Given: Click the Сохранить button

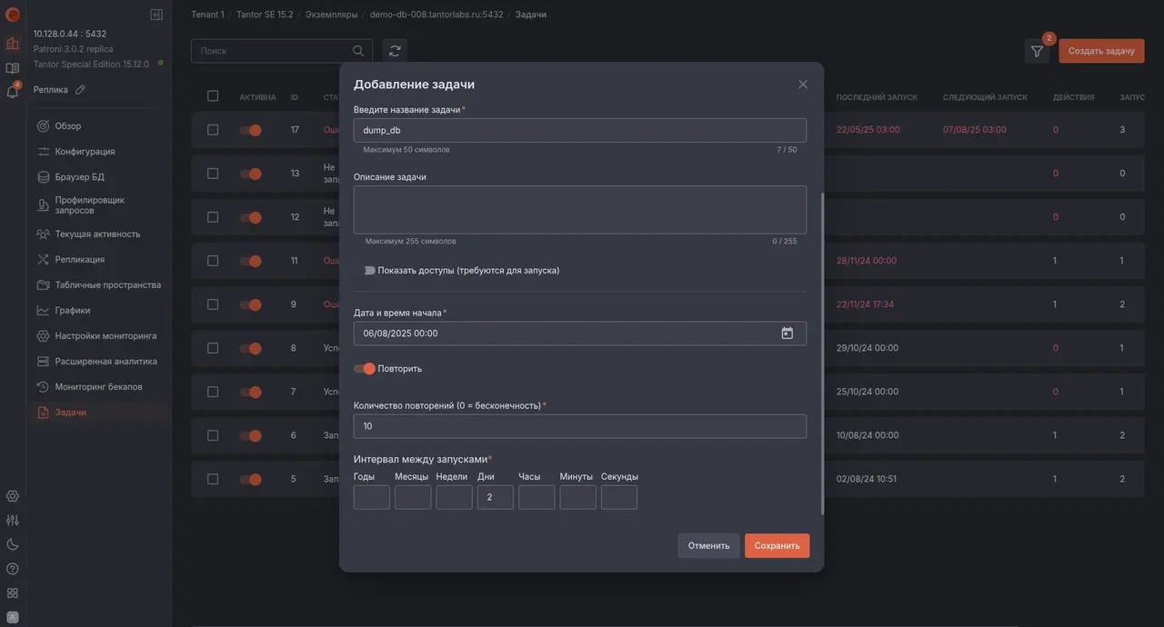Looking at the screenshot, I should tap(778, 543).
